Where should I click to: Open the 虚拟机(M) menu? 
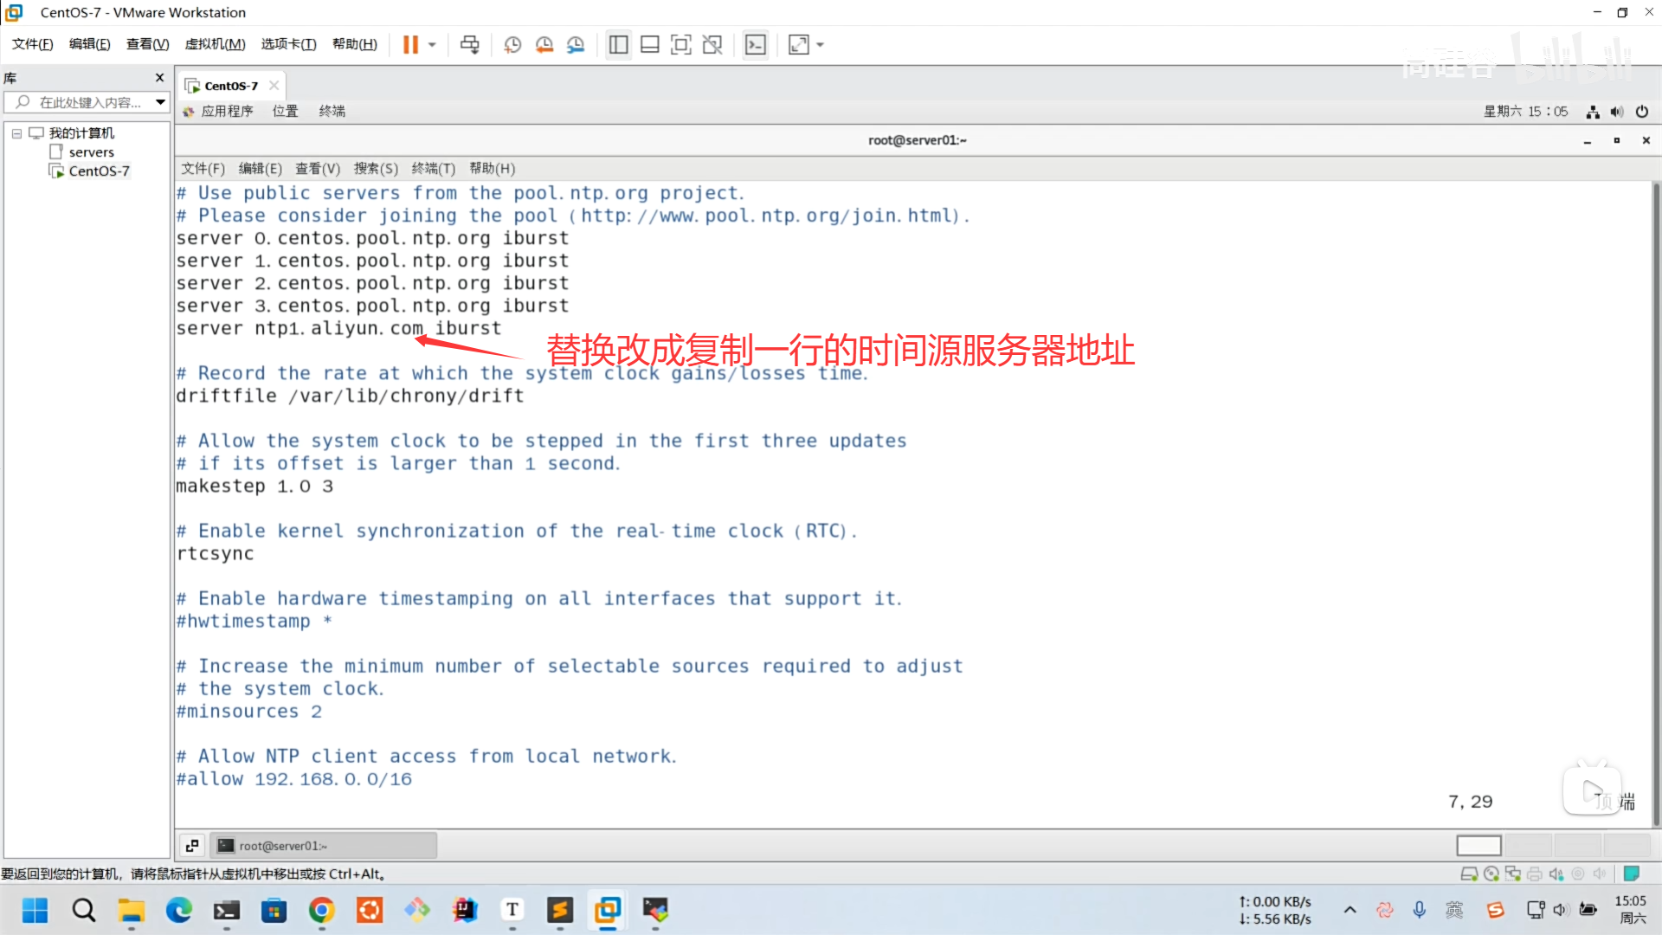pyautogui.click(x=215, y=44)
